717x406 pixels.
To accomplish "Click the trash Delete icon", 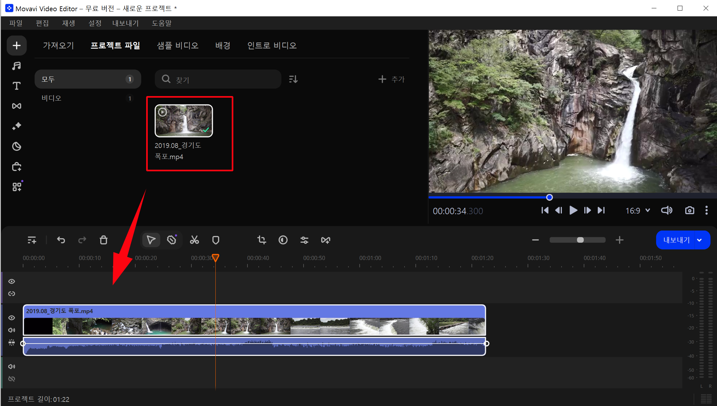I will pyautogui.click(x=104, y=240).
